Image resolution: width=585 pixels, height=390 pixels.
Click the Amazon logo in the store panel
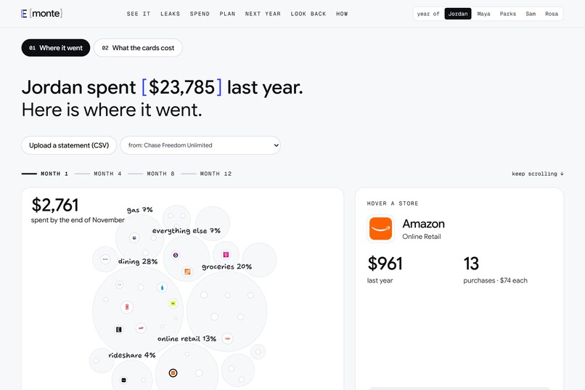[x=380, y=228]
